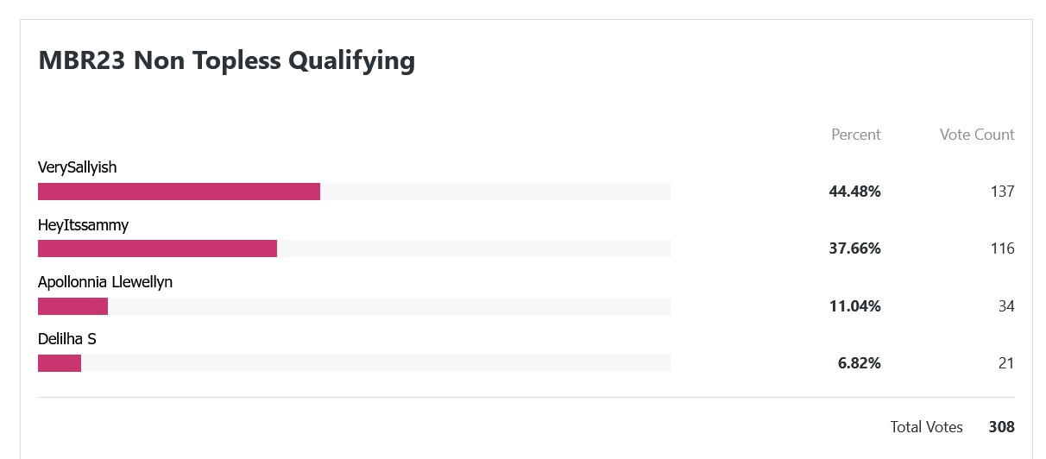Select the VerySallyish candidate label

(78, 167)
